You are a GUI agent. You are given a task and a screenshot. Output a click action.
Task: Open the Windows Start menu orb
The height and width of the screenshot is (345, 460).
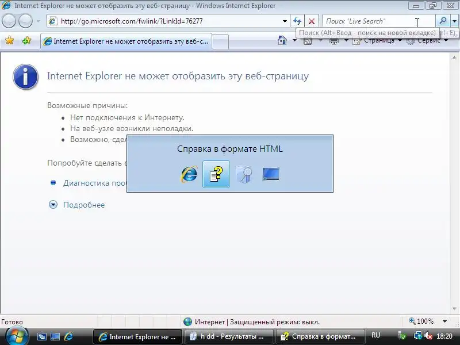point(17,336)
